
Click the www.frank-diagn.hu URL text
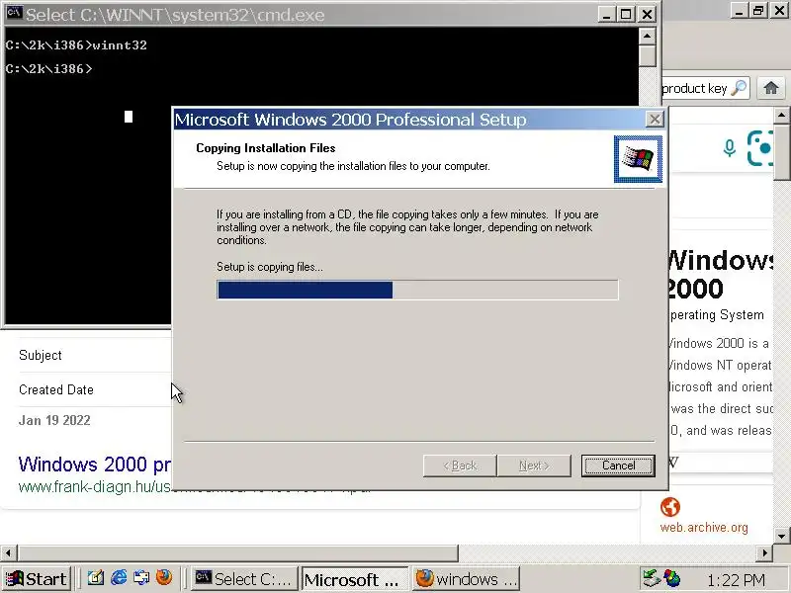[x=95, y=487]
